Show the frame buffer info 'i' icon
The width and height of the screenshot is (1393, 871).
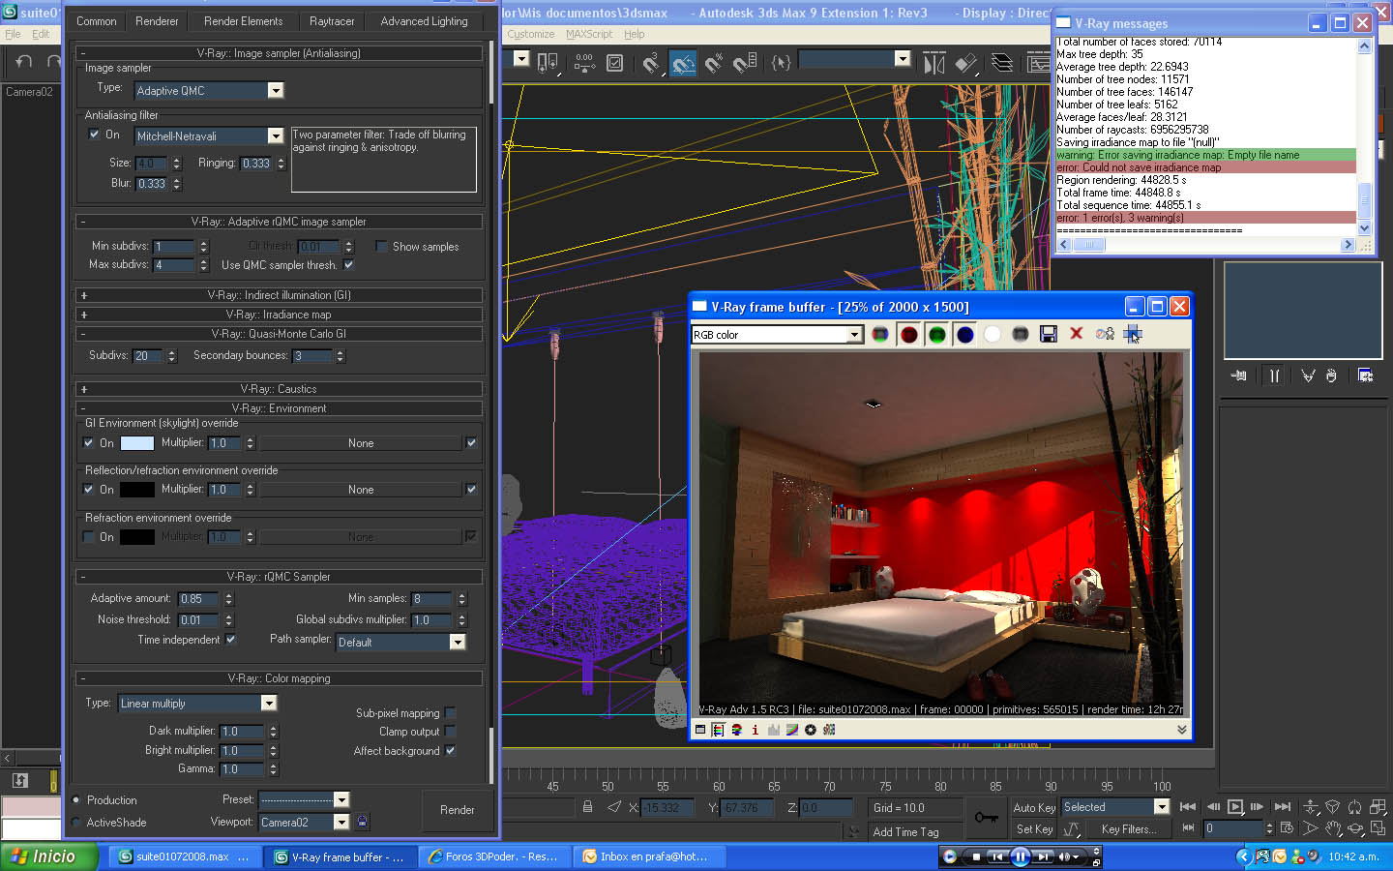coord(755,730)
